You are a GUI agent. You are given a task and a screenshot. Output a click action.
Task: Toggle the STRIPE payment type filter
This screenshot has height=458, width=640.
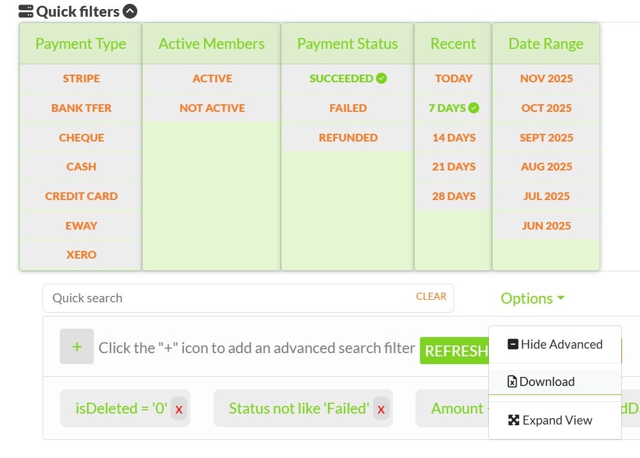[x=81, y=78]
